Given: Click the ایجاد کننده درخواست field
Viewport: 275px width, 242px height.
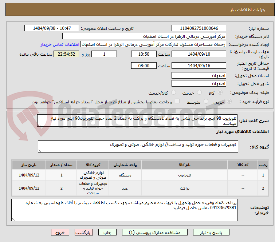Looking at the screenshot, I should pos(153,44).
